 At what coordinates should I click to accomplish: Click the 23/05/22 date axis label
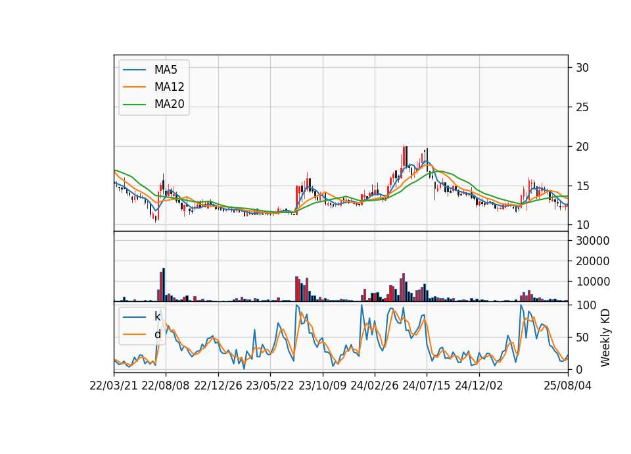(x=270, y=386)
